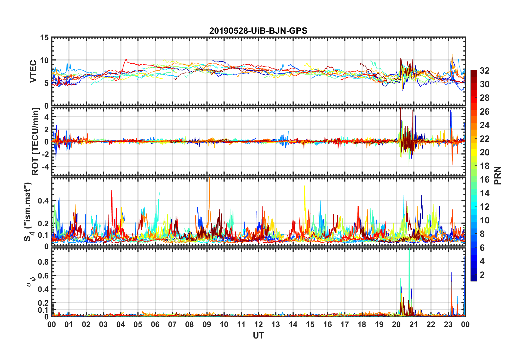The image size is (517, 351).
Task: Click PRN colorbar tick label 28
Action: [x=485, y=98]
